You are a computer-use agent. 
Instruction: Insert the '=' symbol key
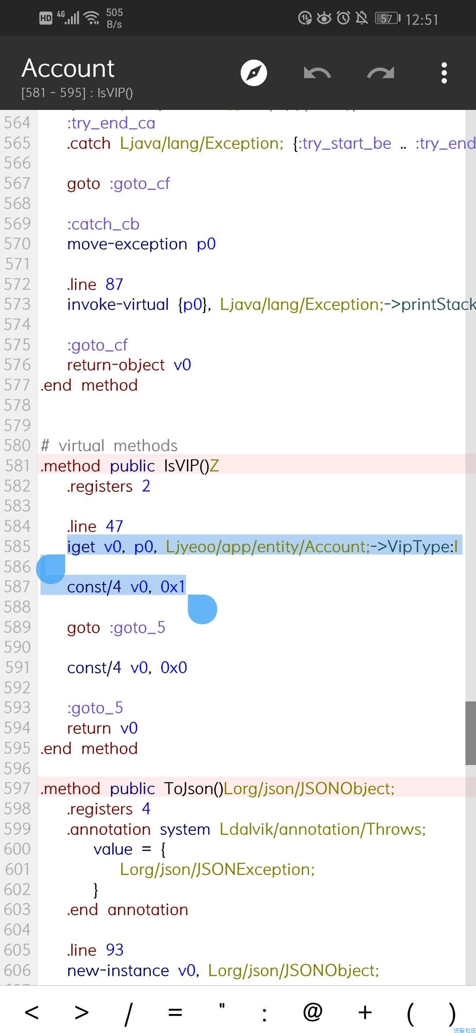(x=175, y=1012)
